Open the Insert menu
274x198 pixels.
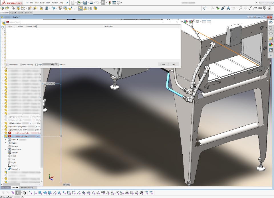tap(42, 3)
